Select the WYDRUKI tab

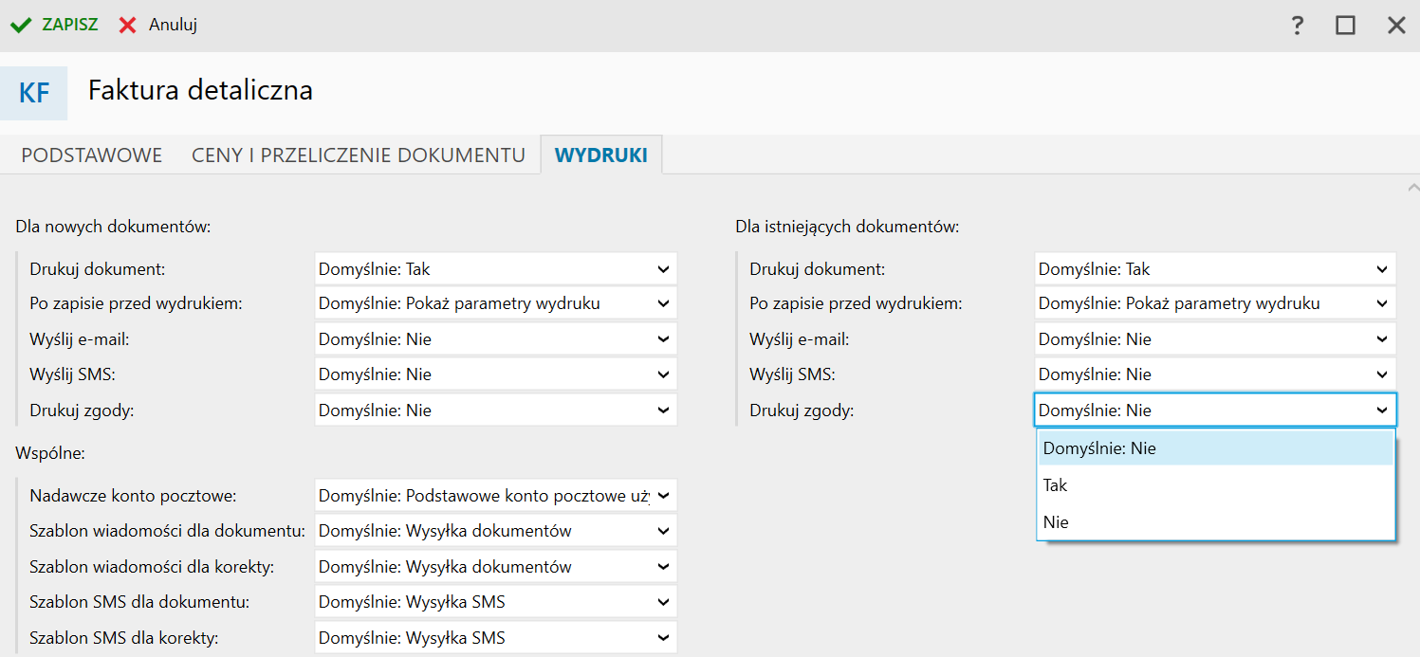click(x=601, y=155)
